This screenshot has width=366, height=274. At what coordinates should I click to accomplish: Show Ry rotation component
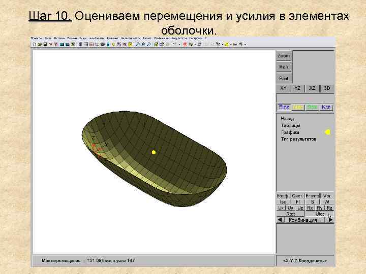pos(320,208)
